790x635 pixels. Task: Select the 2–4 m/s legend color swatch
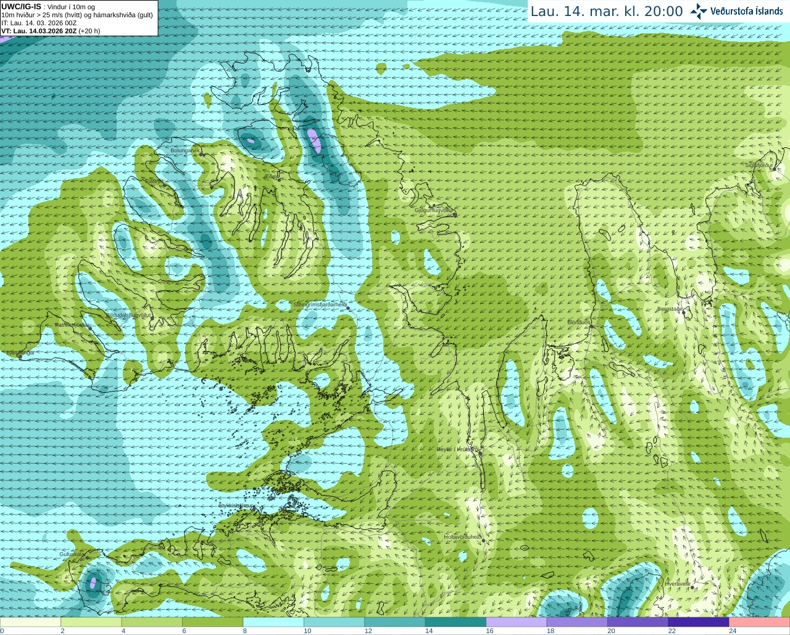point(92,621)
